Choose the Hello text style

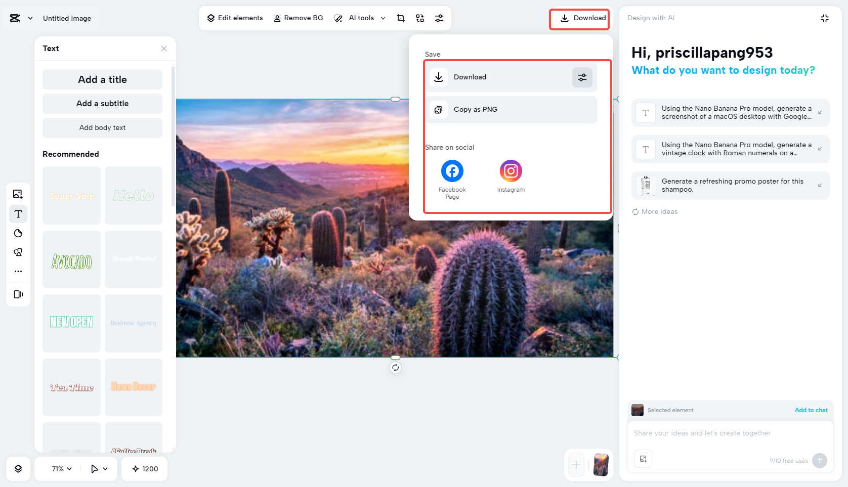click(134, 196)
